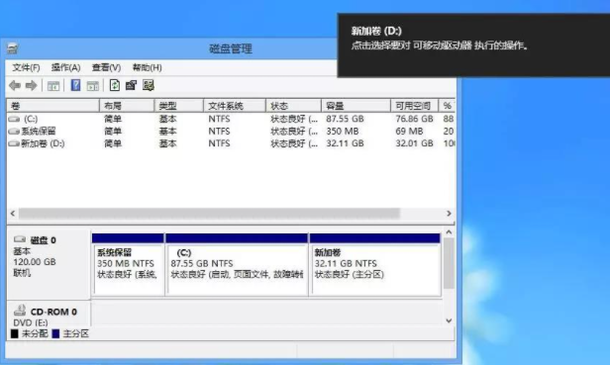Open the 查看(V) menu
Screen dimensions: 610x365
click(106, 67)
